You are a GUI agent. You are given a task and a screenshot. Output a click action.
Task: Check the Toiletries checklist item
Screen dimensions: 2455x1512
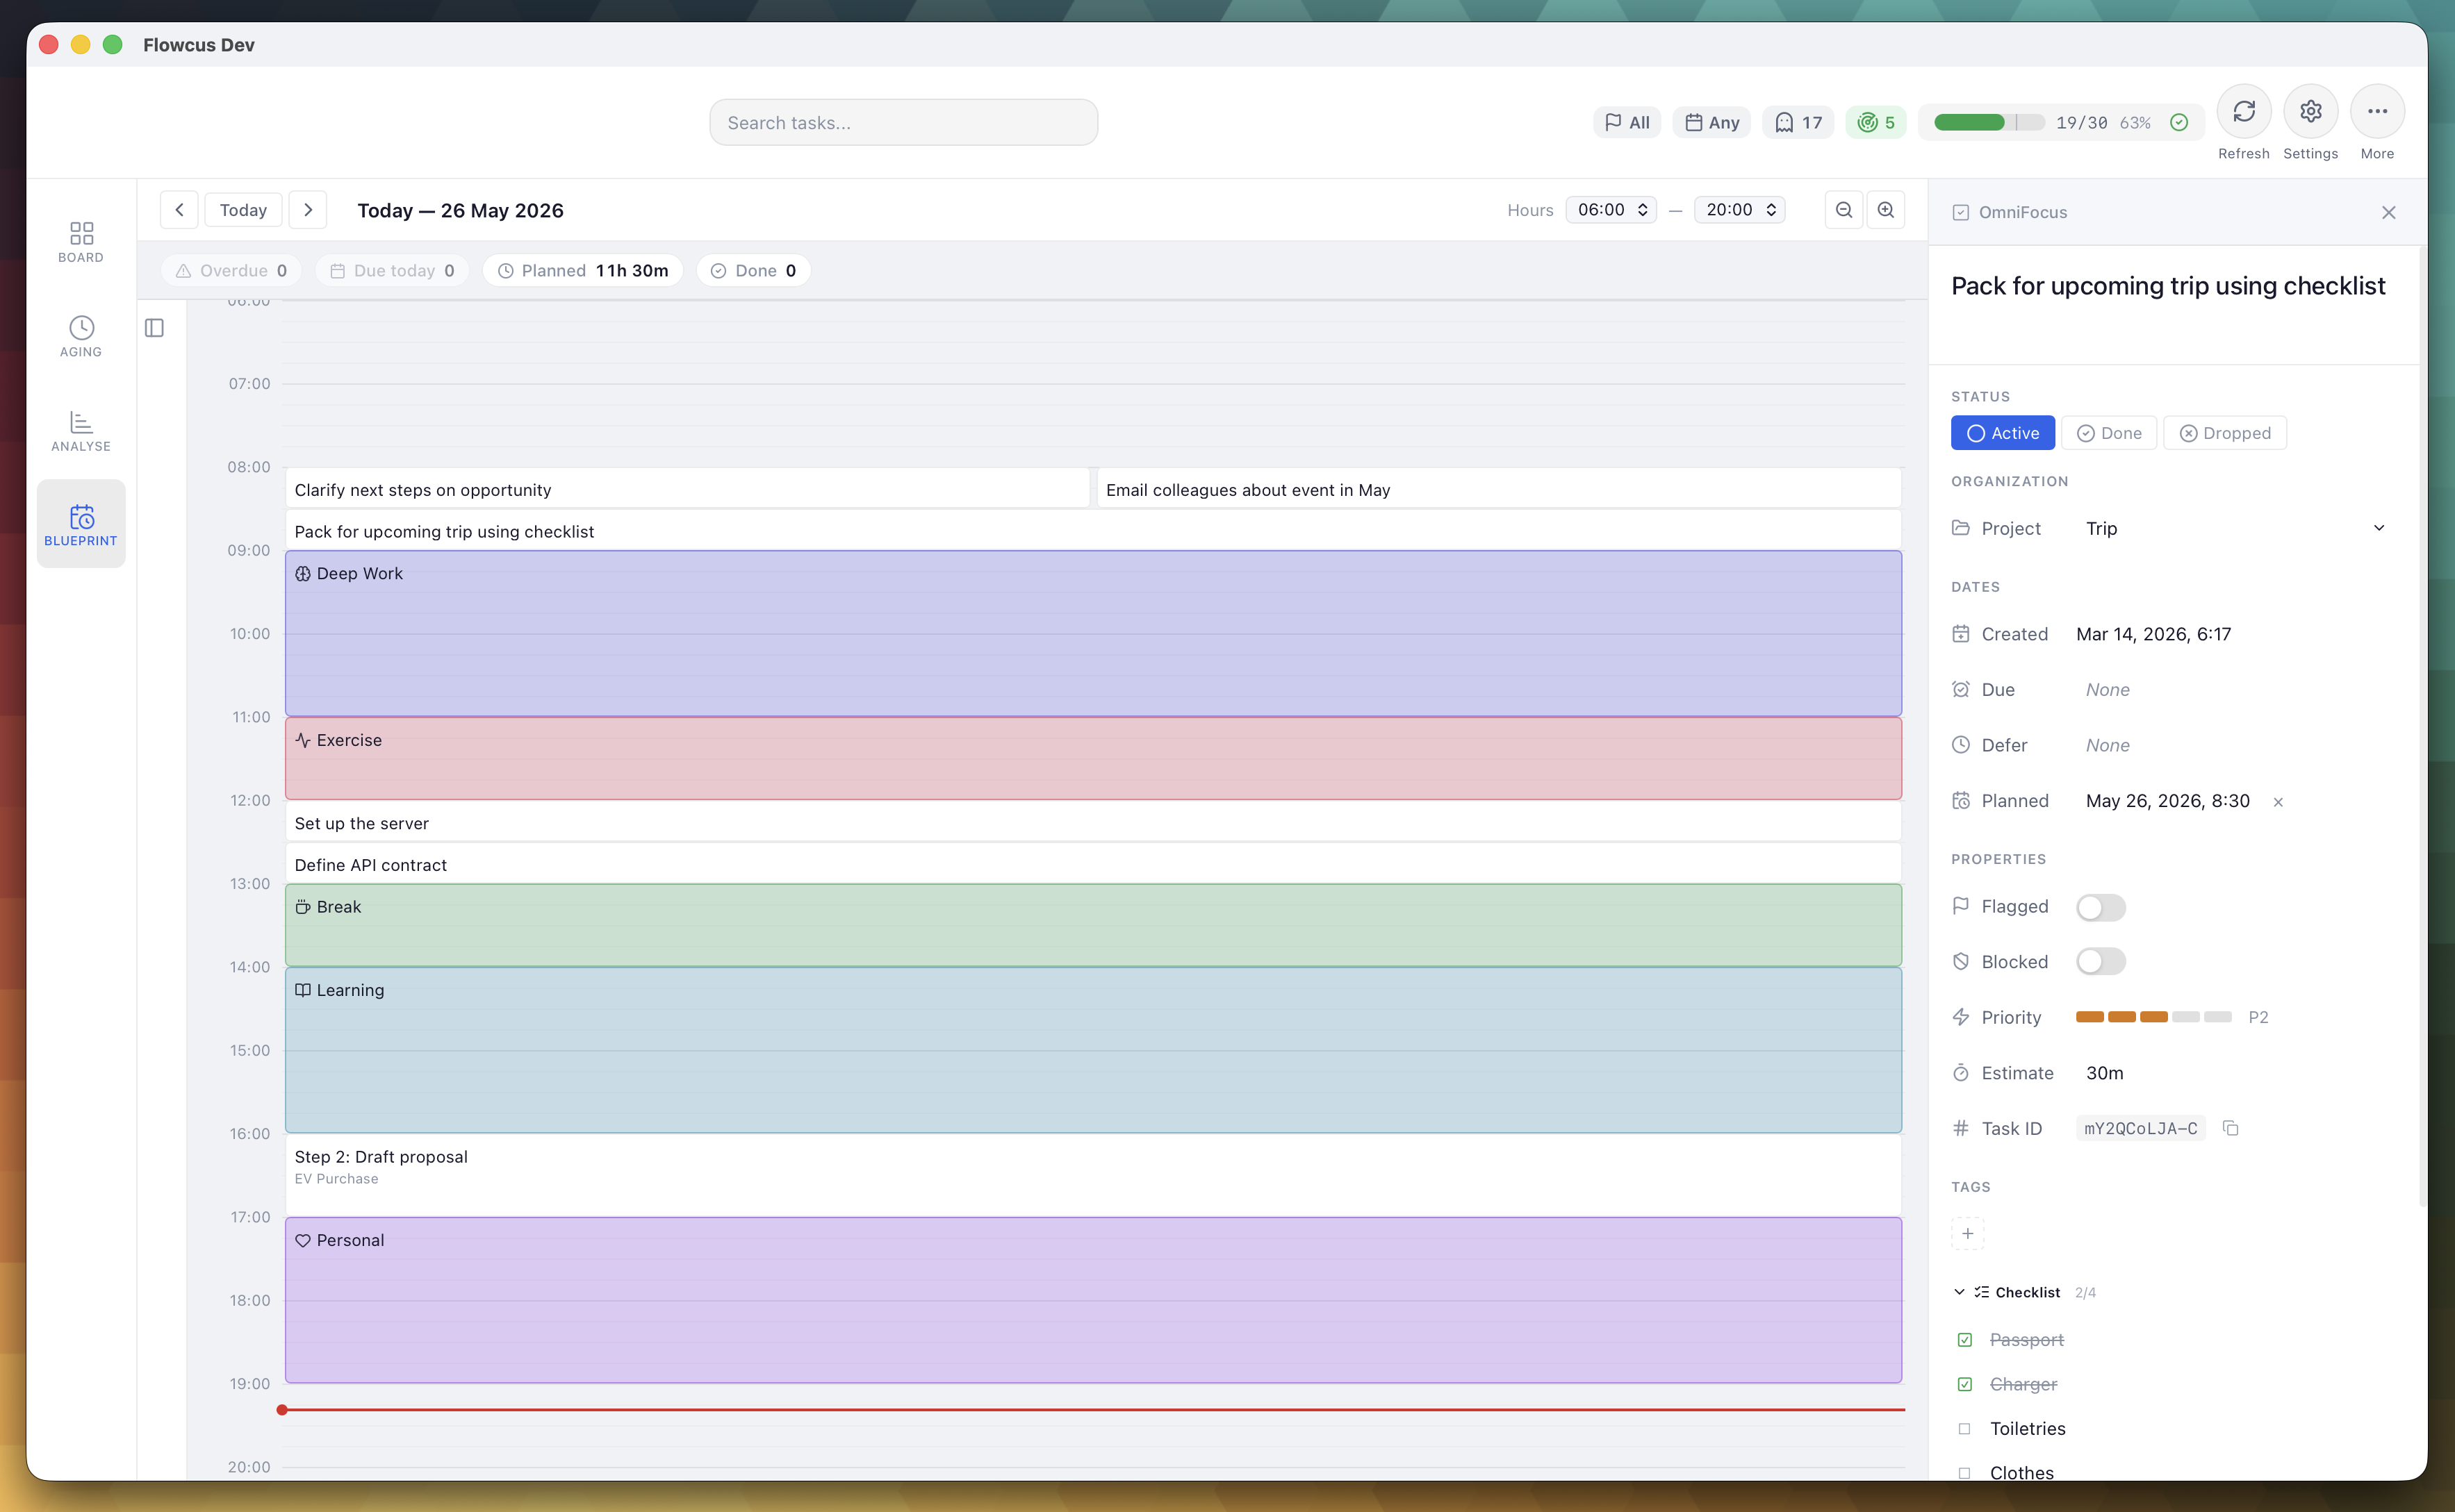click(x=1964, y=1428)
